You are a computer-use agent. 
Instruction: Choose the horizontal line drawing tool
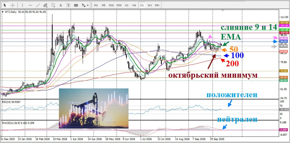(30, 5)
